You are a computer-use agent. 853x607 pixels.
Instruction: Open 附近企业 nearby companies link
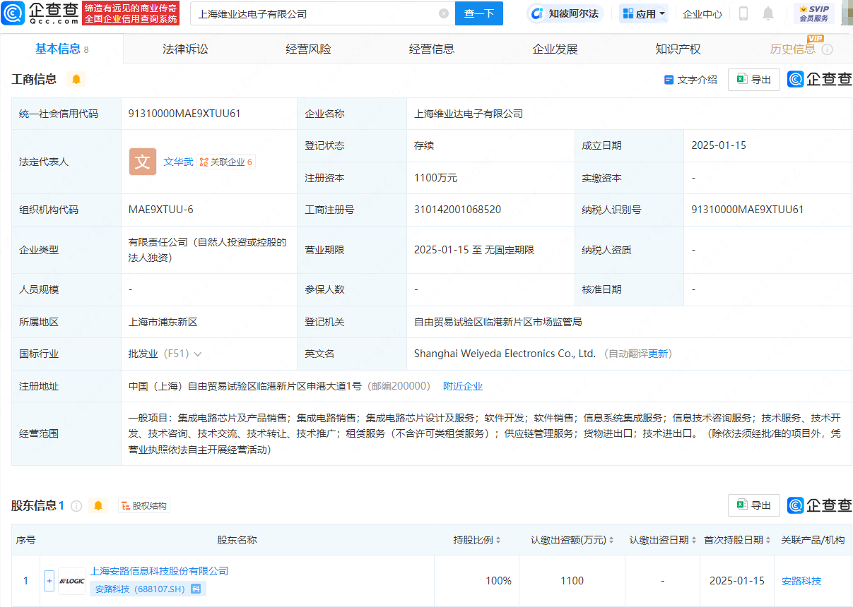463,386
